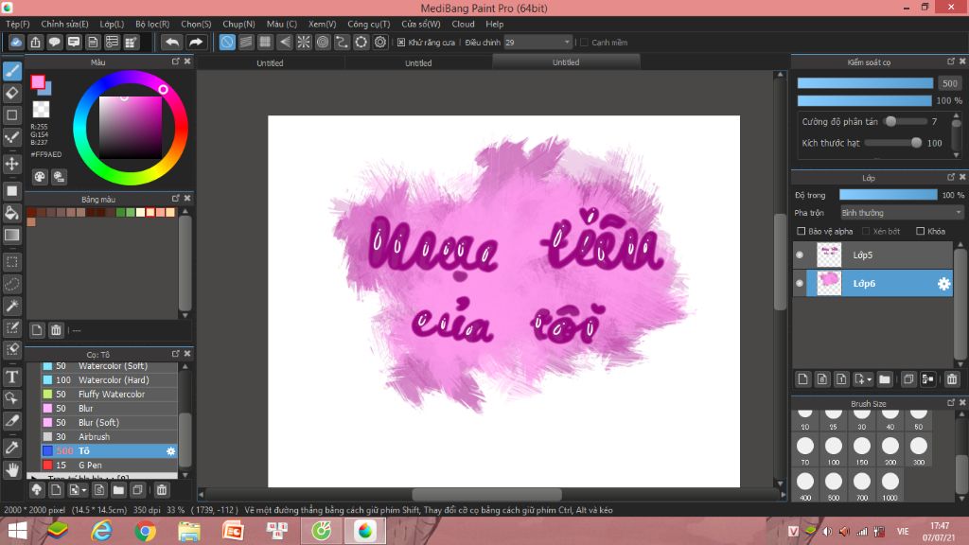This screenshot has width=969, height=545.
Task: Toggle Khử răng cưa checkbox
Action: point(401,42)
